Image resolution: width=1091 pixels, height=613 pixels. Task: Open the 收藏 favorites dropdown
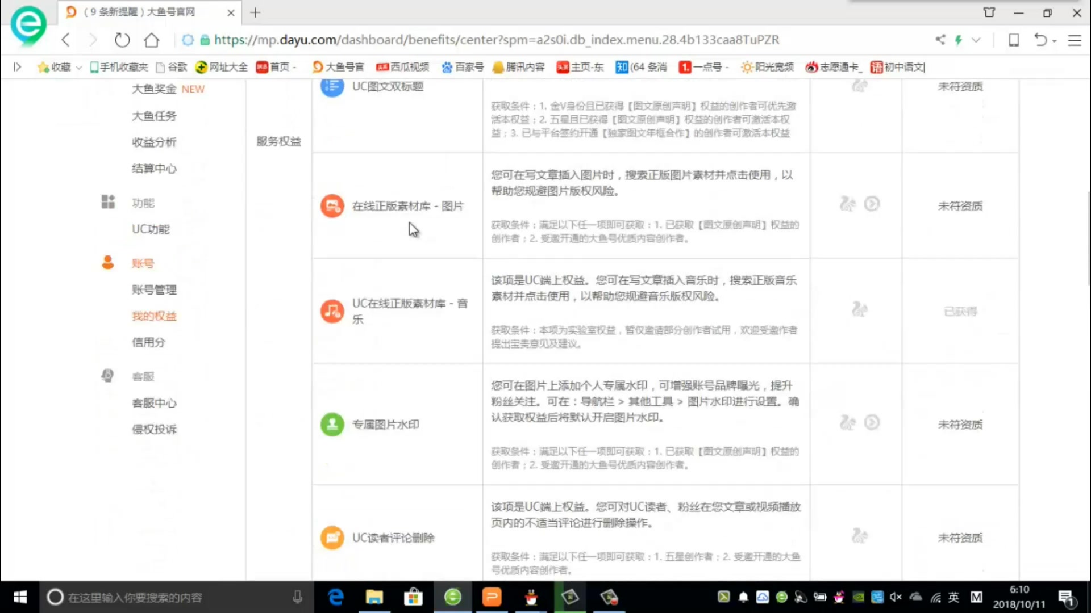[x=59, y=67]
